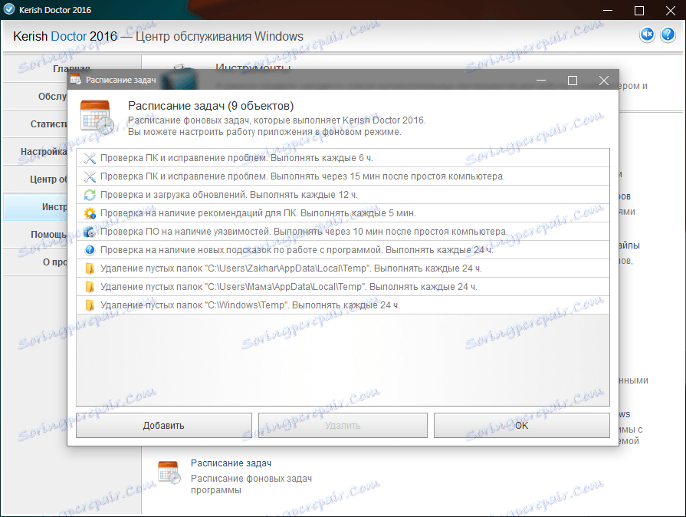
Task: Open the Помощь tab in the sidebar
Action: [35, 234]
